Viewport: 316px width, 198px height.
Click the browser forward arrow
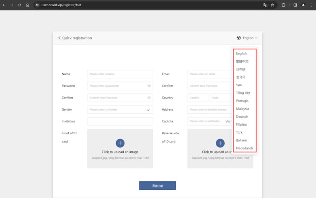click(x=12, y=5)
